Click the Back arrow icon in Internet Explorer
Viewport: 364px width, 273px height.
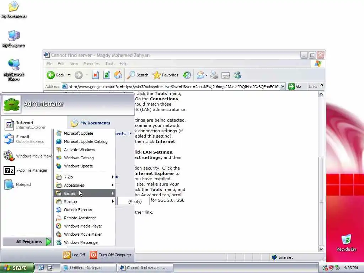tap(50, 75)
